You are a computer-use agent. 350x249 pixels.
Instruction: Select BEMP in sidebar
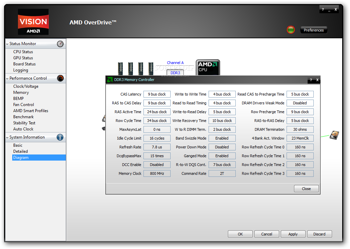click(18, 99)
